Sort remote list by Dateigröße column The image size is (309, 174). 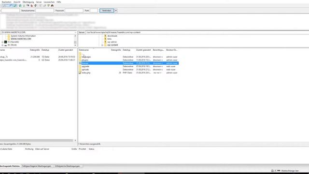(x=116, y=50)
